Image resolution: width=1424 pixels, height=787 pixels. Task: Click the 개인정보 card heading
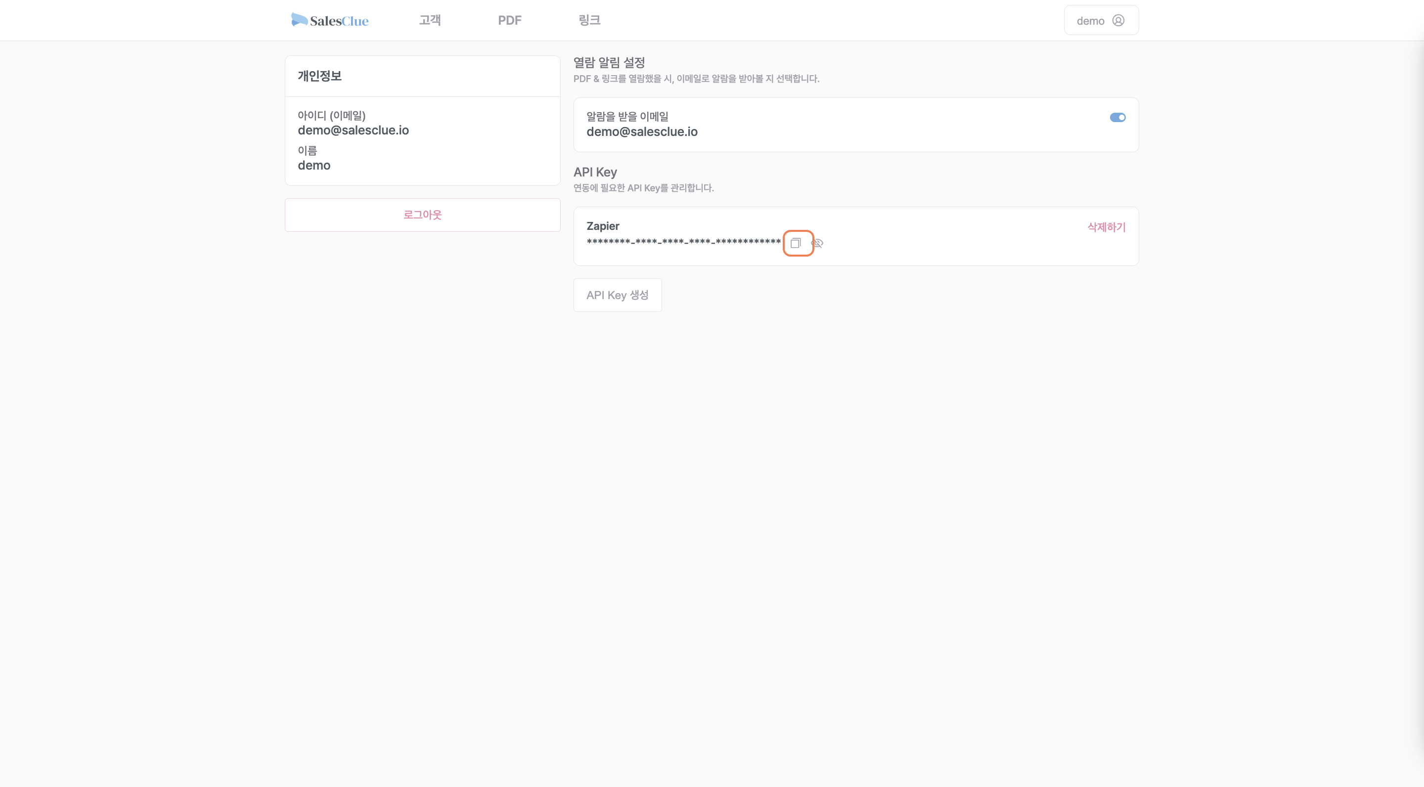319,76
